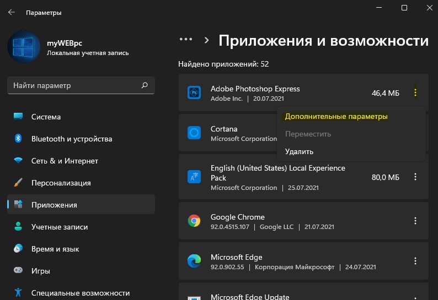Click the breadcrumb chevron arrow
The image size is (438, 300).
pyautogui.click(x=206, y=40)
